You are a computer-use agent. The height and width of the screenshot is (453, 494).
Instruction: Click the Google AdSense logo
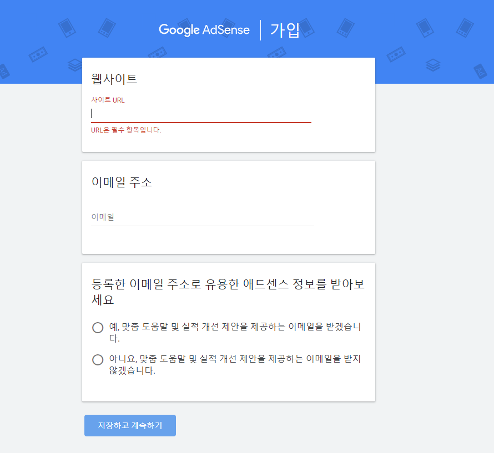pyautogui.click(x=204, y=30)
